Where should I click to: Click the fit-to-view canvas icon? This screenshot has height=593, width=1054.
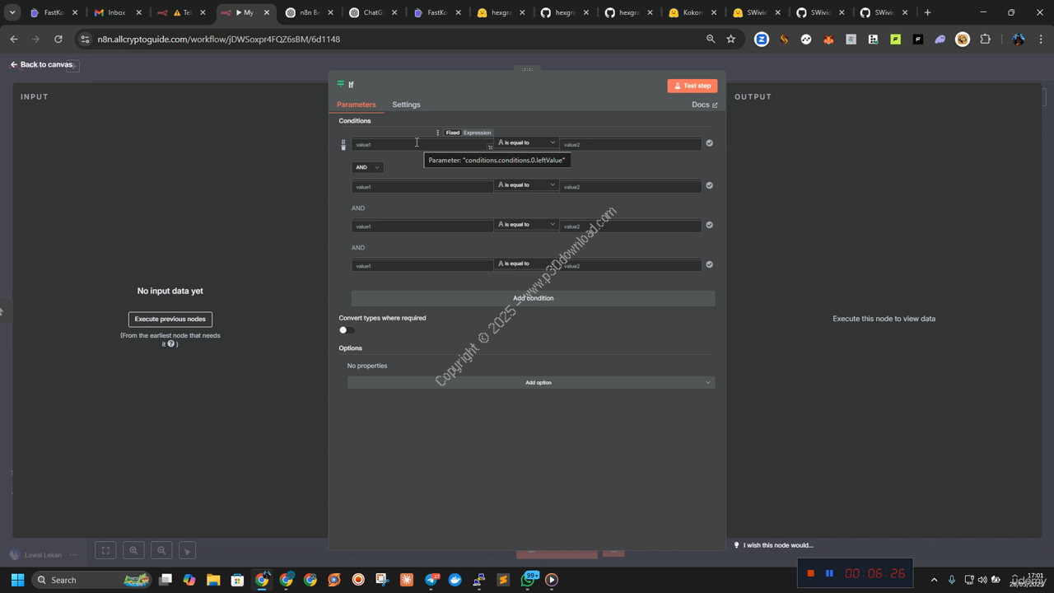click(105, 550)
